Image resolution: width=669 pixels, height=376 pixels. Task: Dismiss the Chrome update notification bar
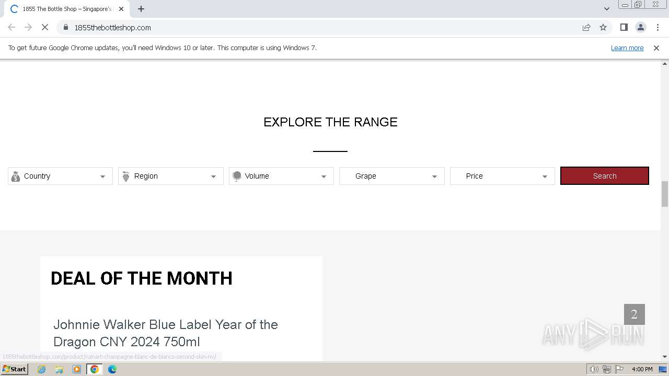point(656,48)
